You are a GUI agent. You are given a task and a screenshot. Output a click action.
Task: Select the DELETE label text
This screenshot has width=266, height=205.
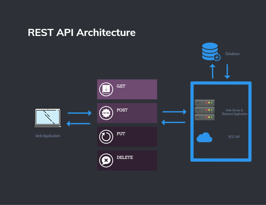tap(125, 157)
